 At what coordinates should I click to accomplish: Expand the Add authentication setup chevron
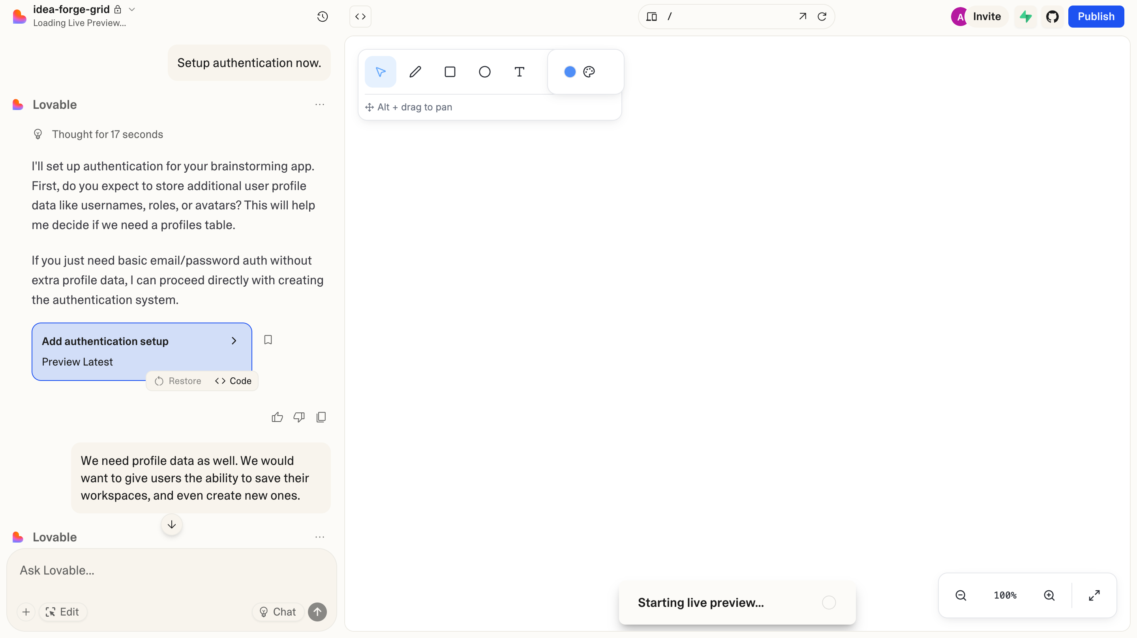pyautogui.click(x=234, y=341)
